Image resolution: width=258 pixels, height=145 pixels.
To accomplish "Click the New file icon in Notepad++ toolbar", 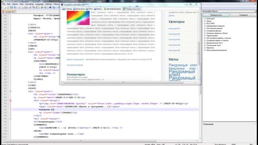I will [x=5, y=7].
